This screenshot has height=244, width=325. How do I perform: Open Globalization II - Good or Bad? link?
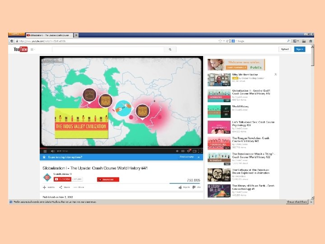click(251, 92)
